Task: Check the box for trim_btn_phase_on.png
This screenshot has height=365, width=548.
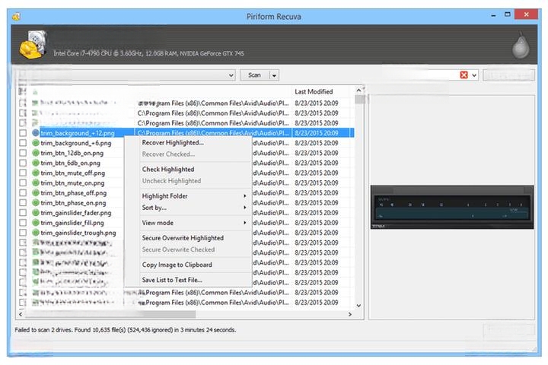Action: tap(23, 202)
